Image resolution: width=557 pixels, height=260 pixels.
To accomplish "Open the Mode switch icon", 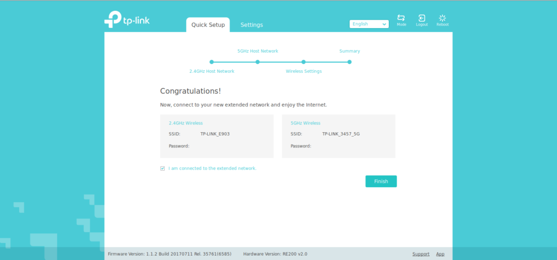I will coord(401,19).
